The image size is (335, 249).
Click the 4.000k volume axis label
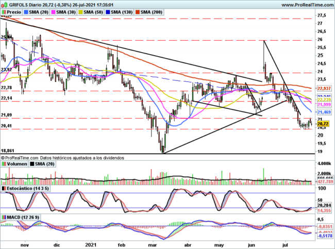(x=325, y=164)
